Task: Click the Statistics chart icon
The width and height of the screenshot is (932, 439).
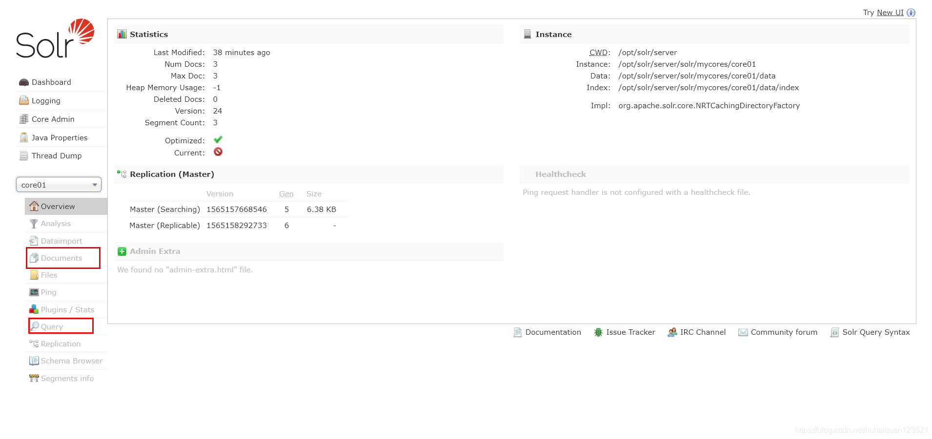Action: pyautogui.click(x=122, y=34)
